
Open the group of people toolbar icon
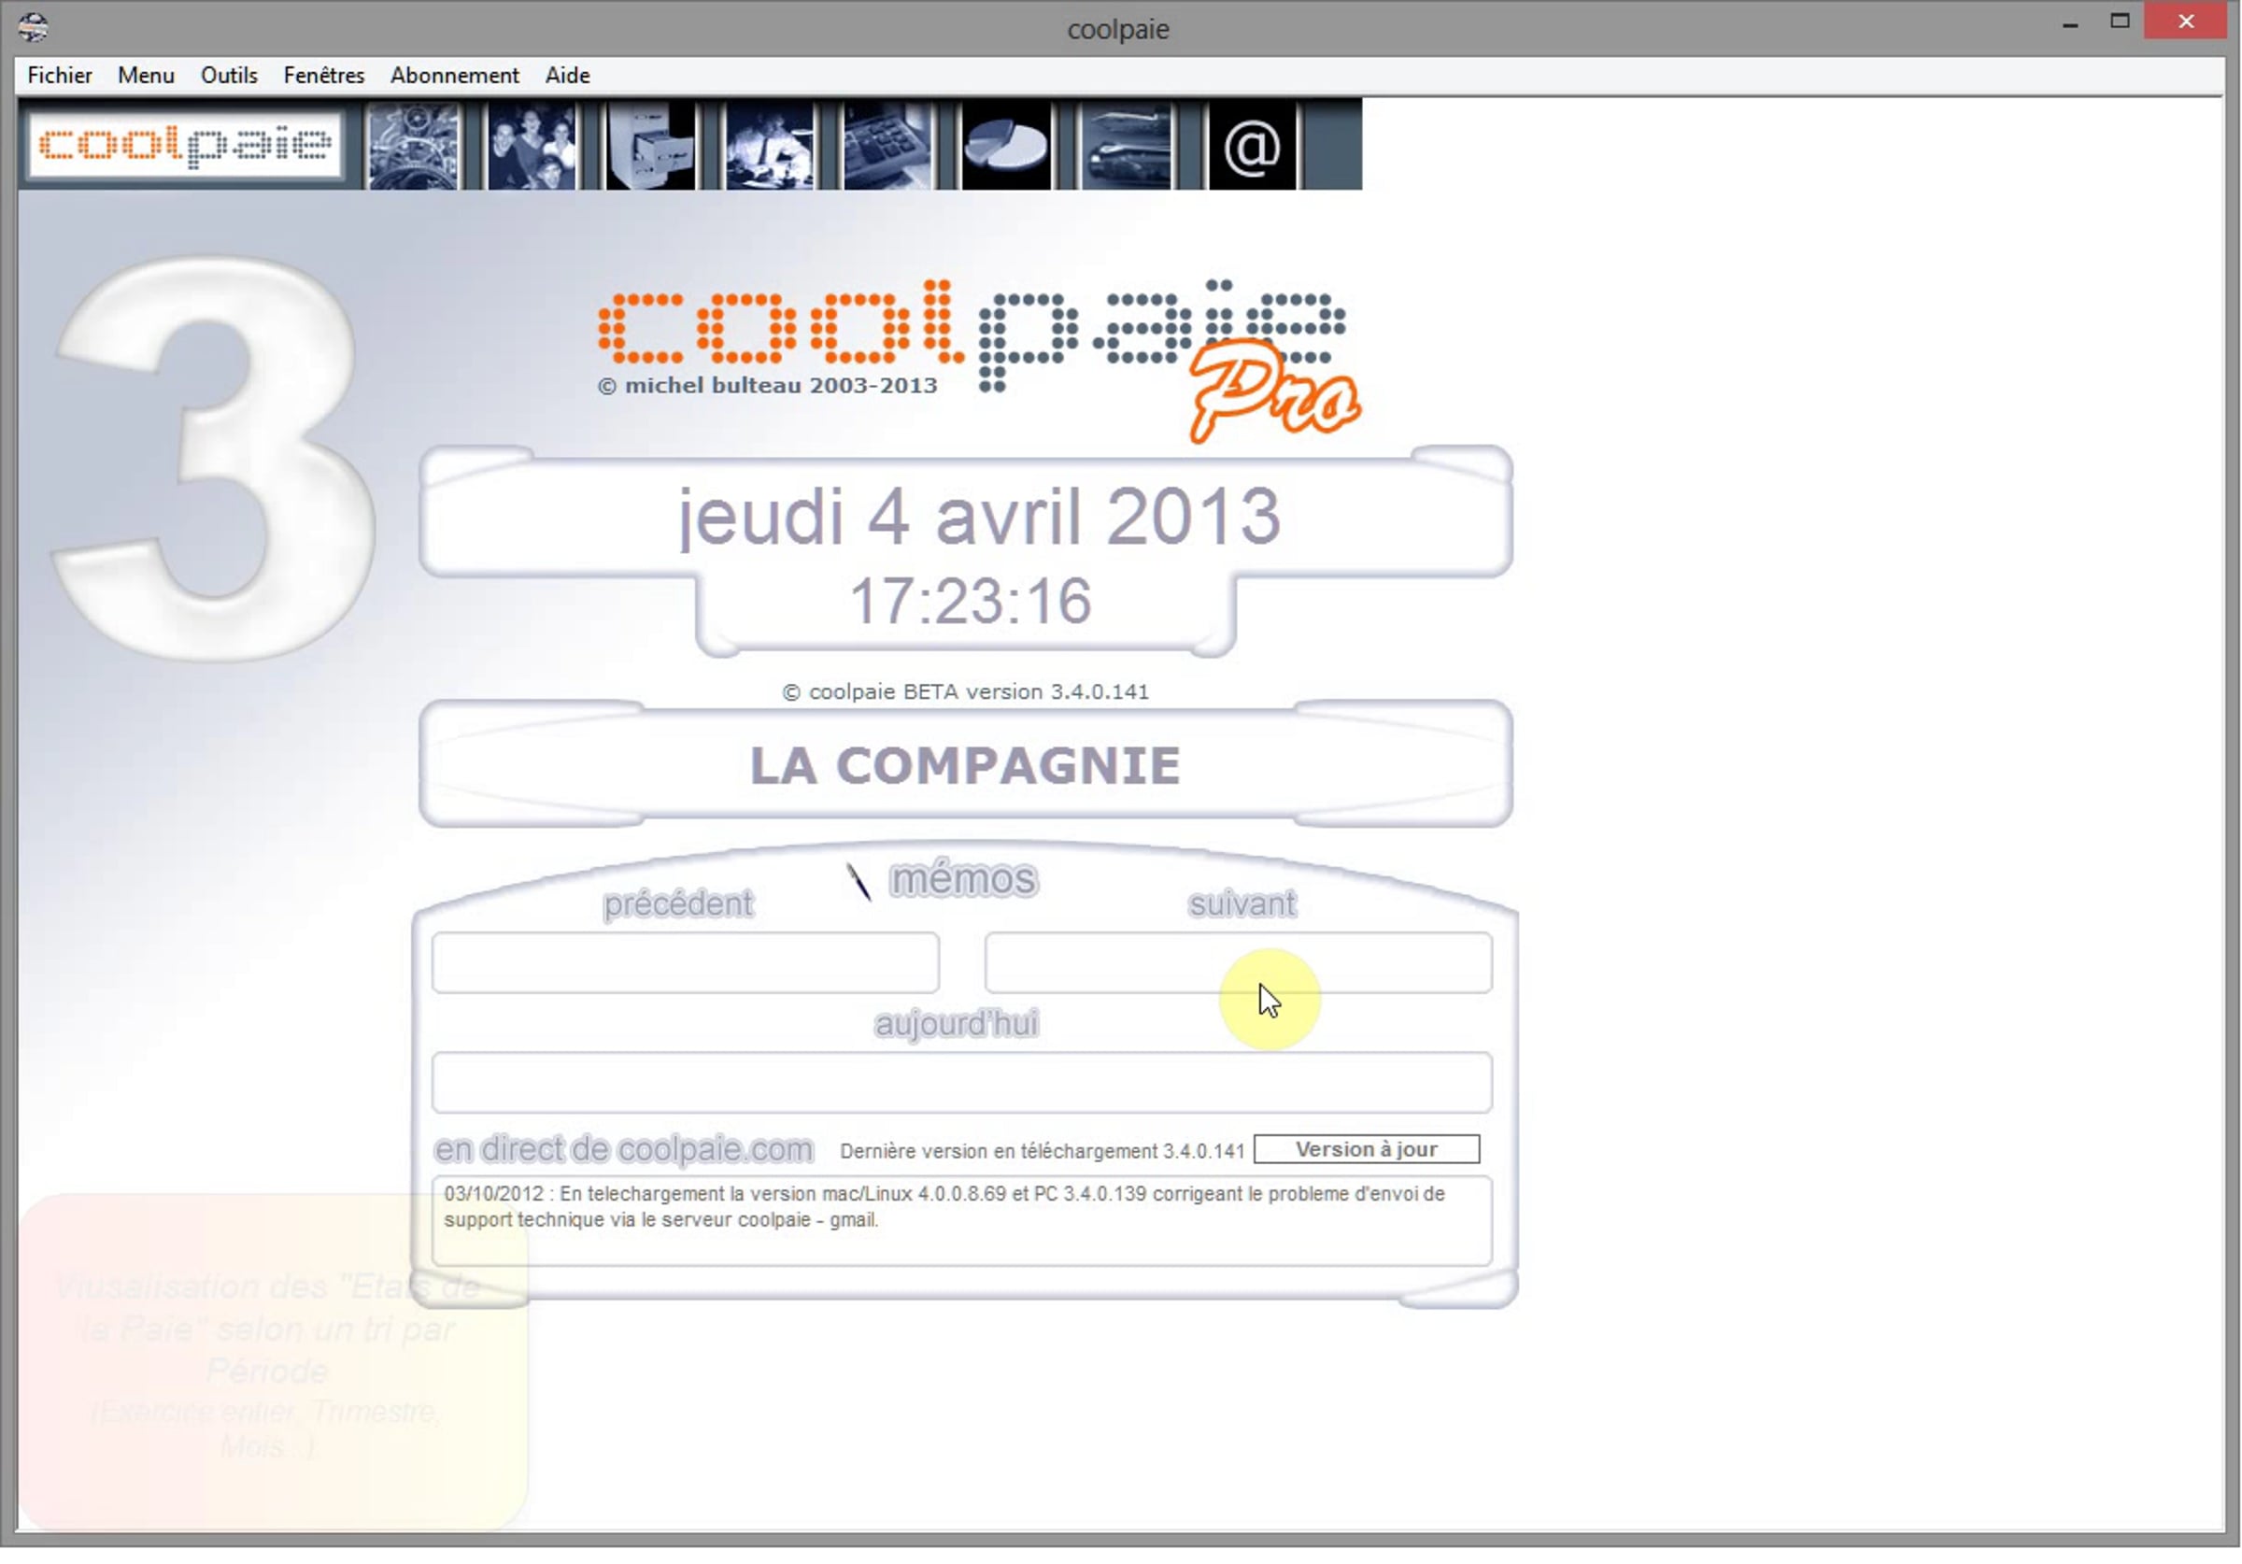pyautogui.click(x=532, y=146)
